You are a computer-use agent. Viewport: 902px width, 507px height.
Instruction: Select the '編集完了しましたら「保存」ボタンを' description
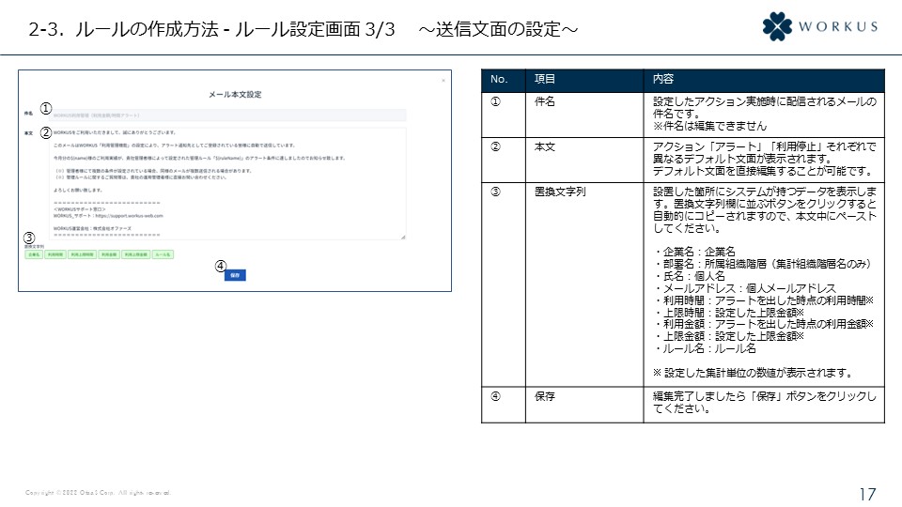(765, 403)
